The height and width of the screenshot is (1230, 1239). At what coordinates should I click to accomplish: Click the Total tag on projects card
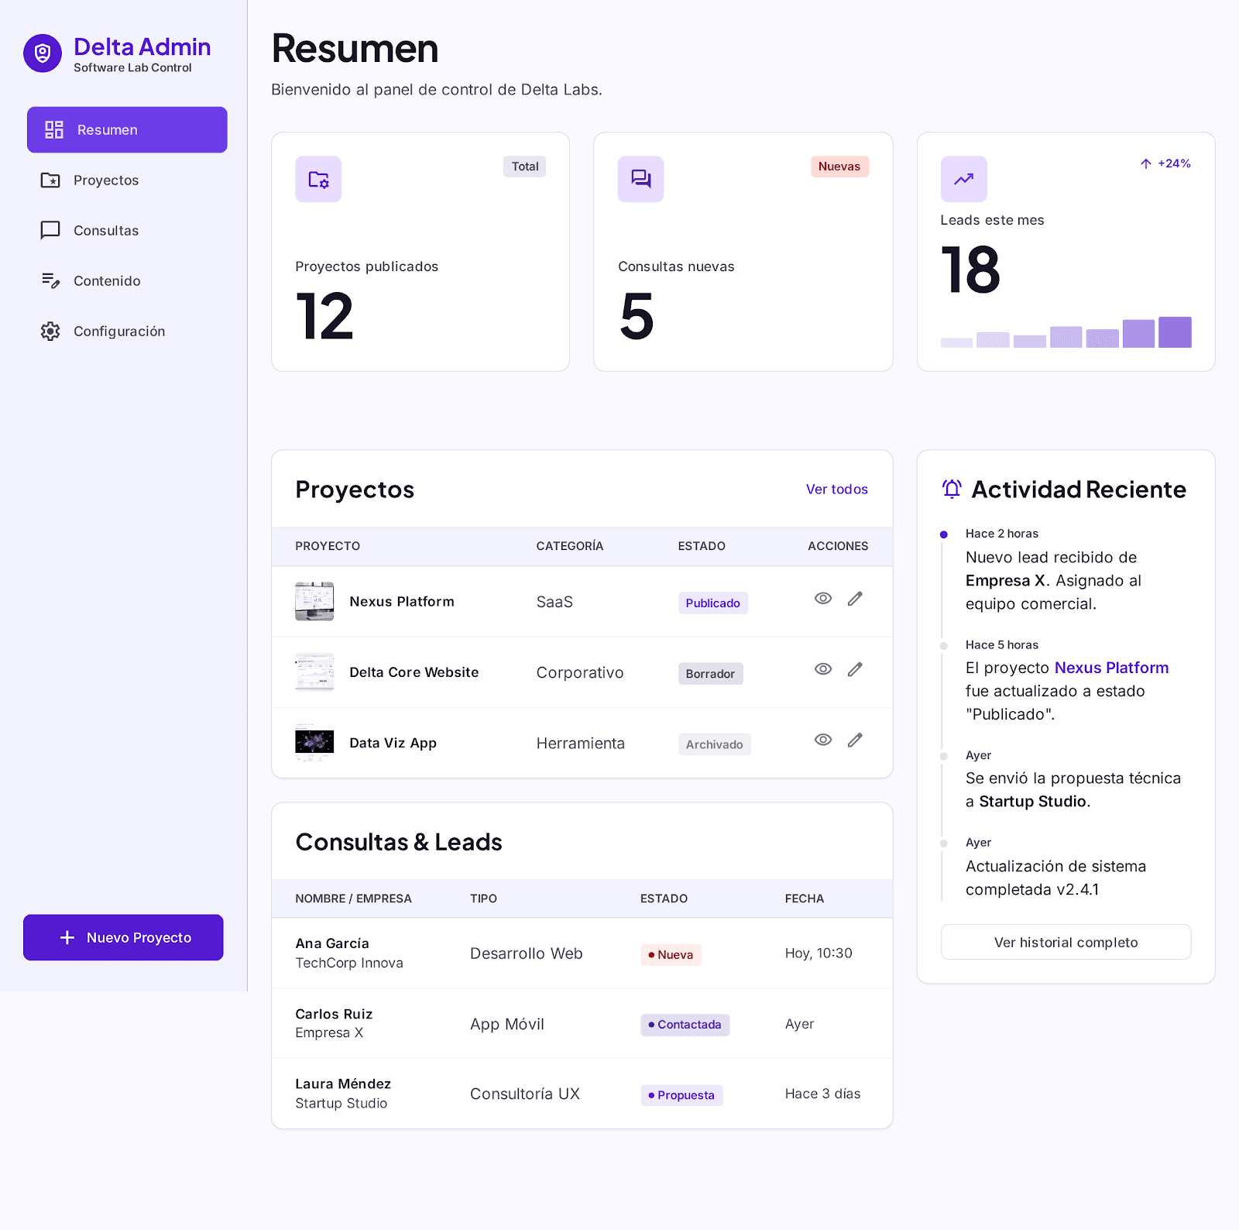click(x=525, y=167)
